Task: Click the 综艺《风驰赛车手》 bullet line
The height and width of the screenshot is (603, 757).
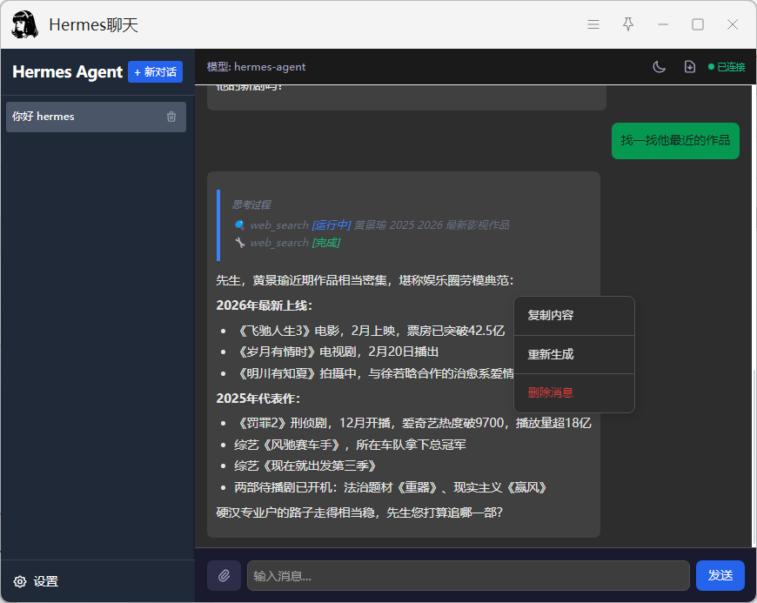Action: pos(350,445)
